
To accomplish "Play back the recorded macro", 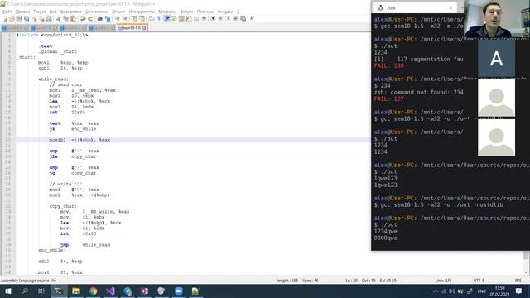I will (228, 18).
